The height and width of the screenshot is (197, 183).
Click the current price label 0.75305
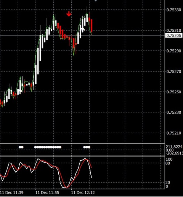coord(173,36)
